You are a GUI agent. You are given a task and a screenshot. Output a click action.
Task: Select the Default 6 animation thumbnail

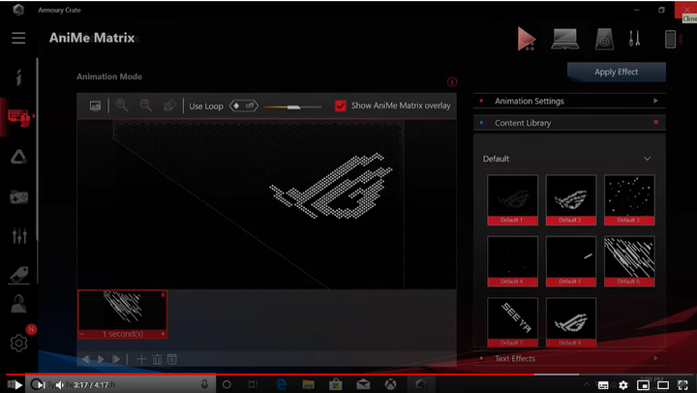pyautogui.click(x=629, y=261)
